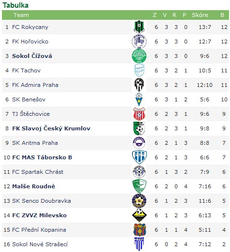Image resolution: width=230 pixels, height=252 pixels.
Task: Click the TJ Štěchovice red striped crest
Action: [x=139, y=114]
